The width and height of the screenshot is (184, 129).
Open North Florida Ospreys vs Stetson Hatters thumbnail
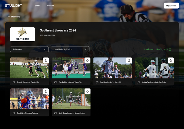pyautogui.click(x=71, y=99)
